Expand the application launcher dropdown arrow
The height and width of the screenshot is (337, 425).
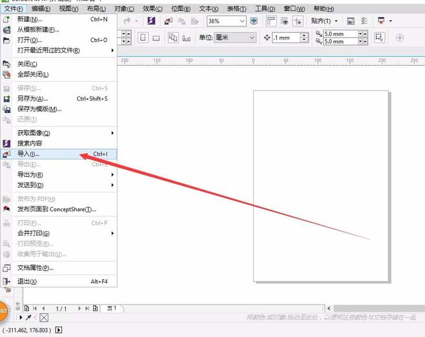391,21
